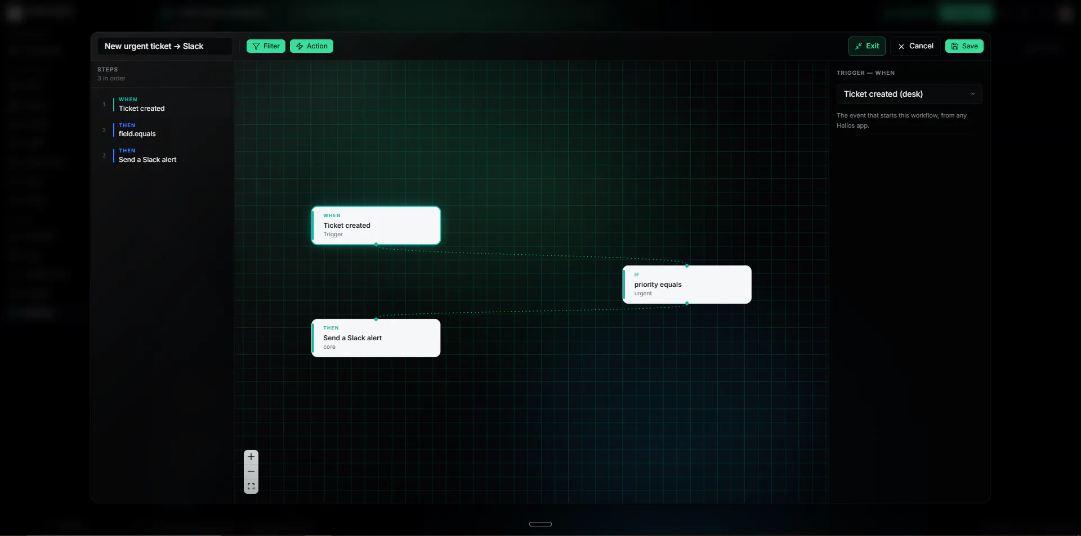Click the floppy disk icon in Save

[955, 46]
